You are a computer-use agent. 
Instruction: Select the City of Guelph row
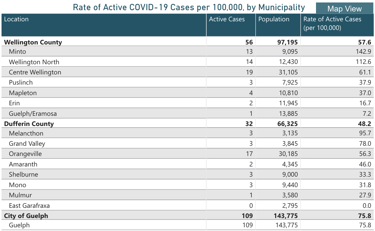(26, 216)
